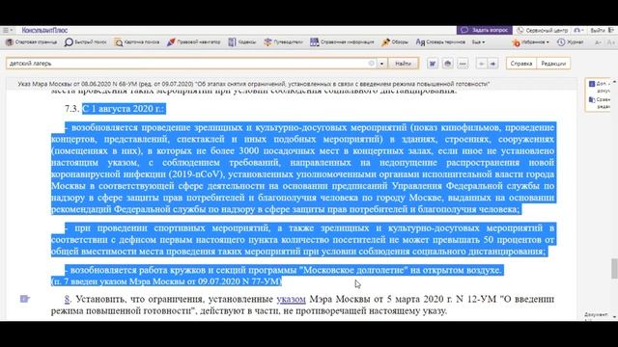
Task: Click the vertical scrollbar thumb
Action: tap(614, 269)
